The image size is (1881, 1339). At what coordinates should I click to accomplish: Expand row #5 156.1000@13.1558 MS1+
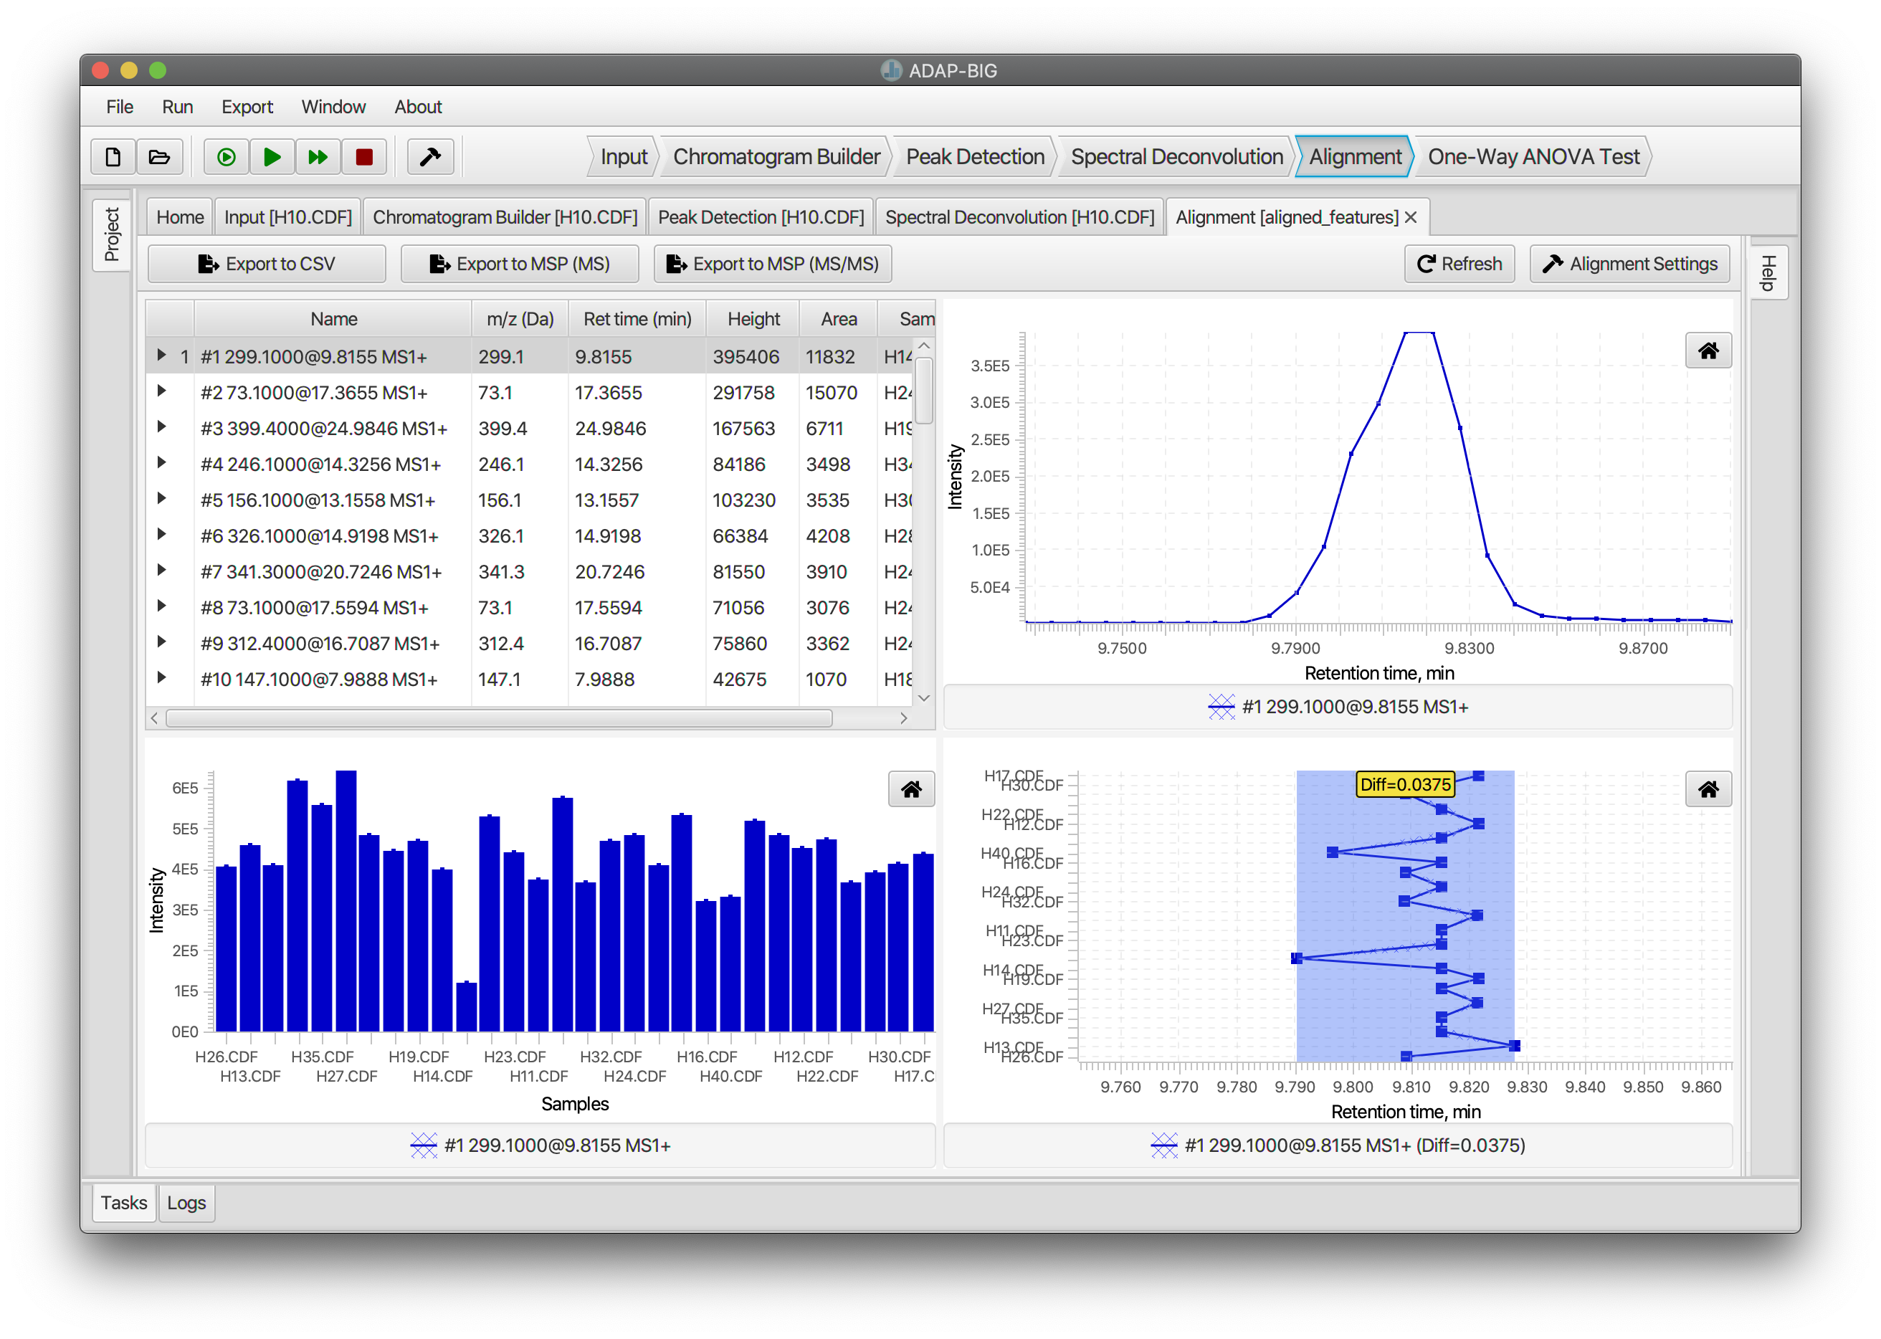tap(161, 499)
